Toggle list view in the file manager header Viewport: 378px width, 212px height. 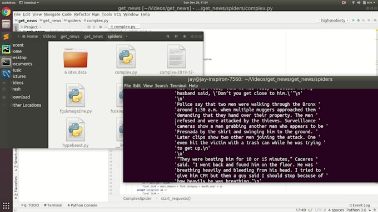pos(176,36)
